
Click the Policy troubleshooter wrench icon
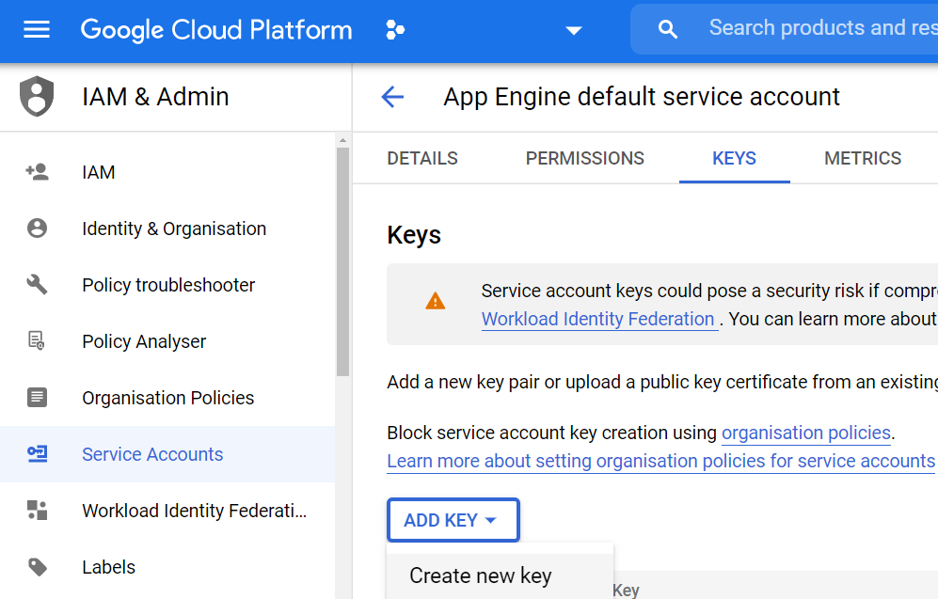(x=37, y=285)
